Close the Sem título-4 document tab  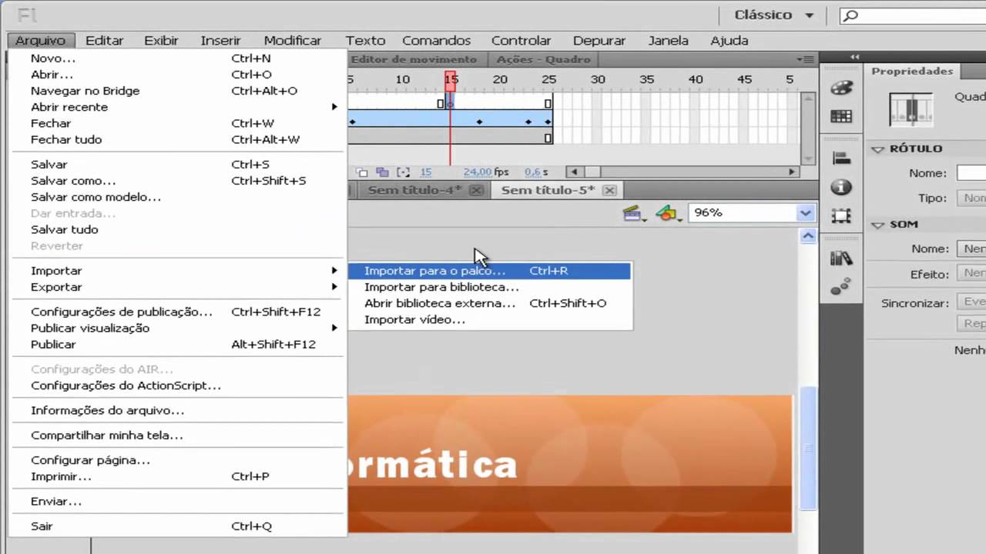[475, 190]
